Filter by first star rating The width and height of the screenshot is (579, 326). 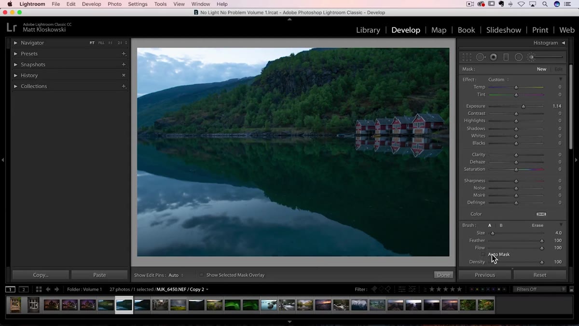click(432, 289)
